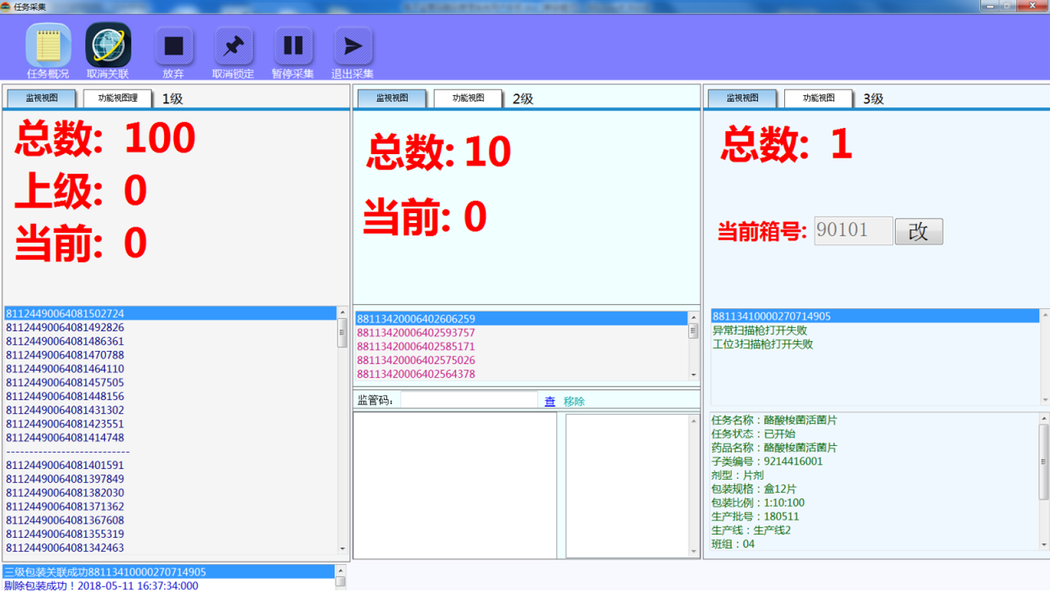Screen dimensions: 1050x591
Task: Click the up arrow of the 1级 code list scrollbar
Action: tap(342, 313)
